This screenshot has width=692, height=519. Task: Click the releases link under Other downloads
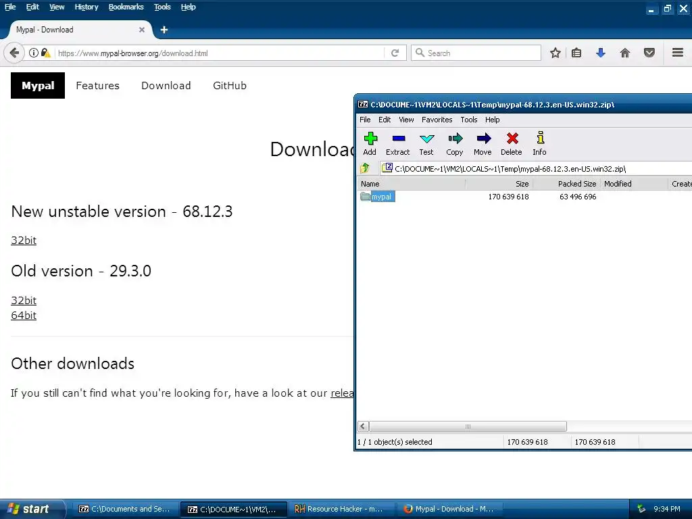(x=342, y=393)
